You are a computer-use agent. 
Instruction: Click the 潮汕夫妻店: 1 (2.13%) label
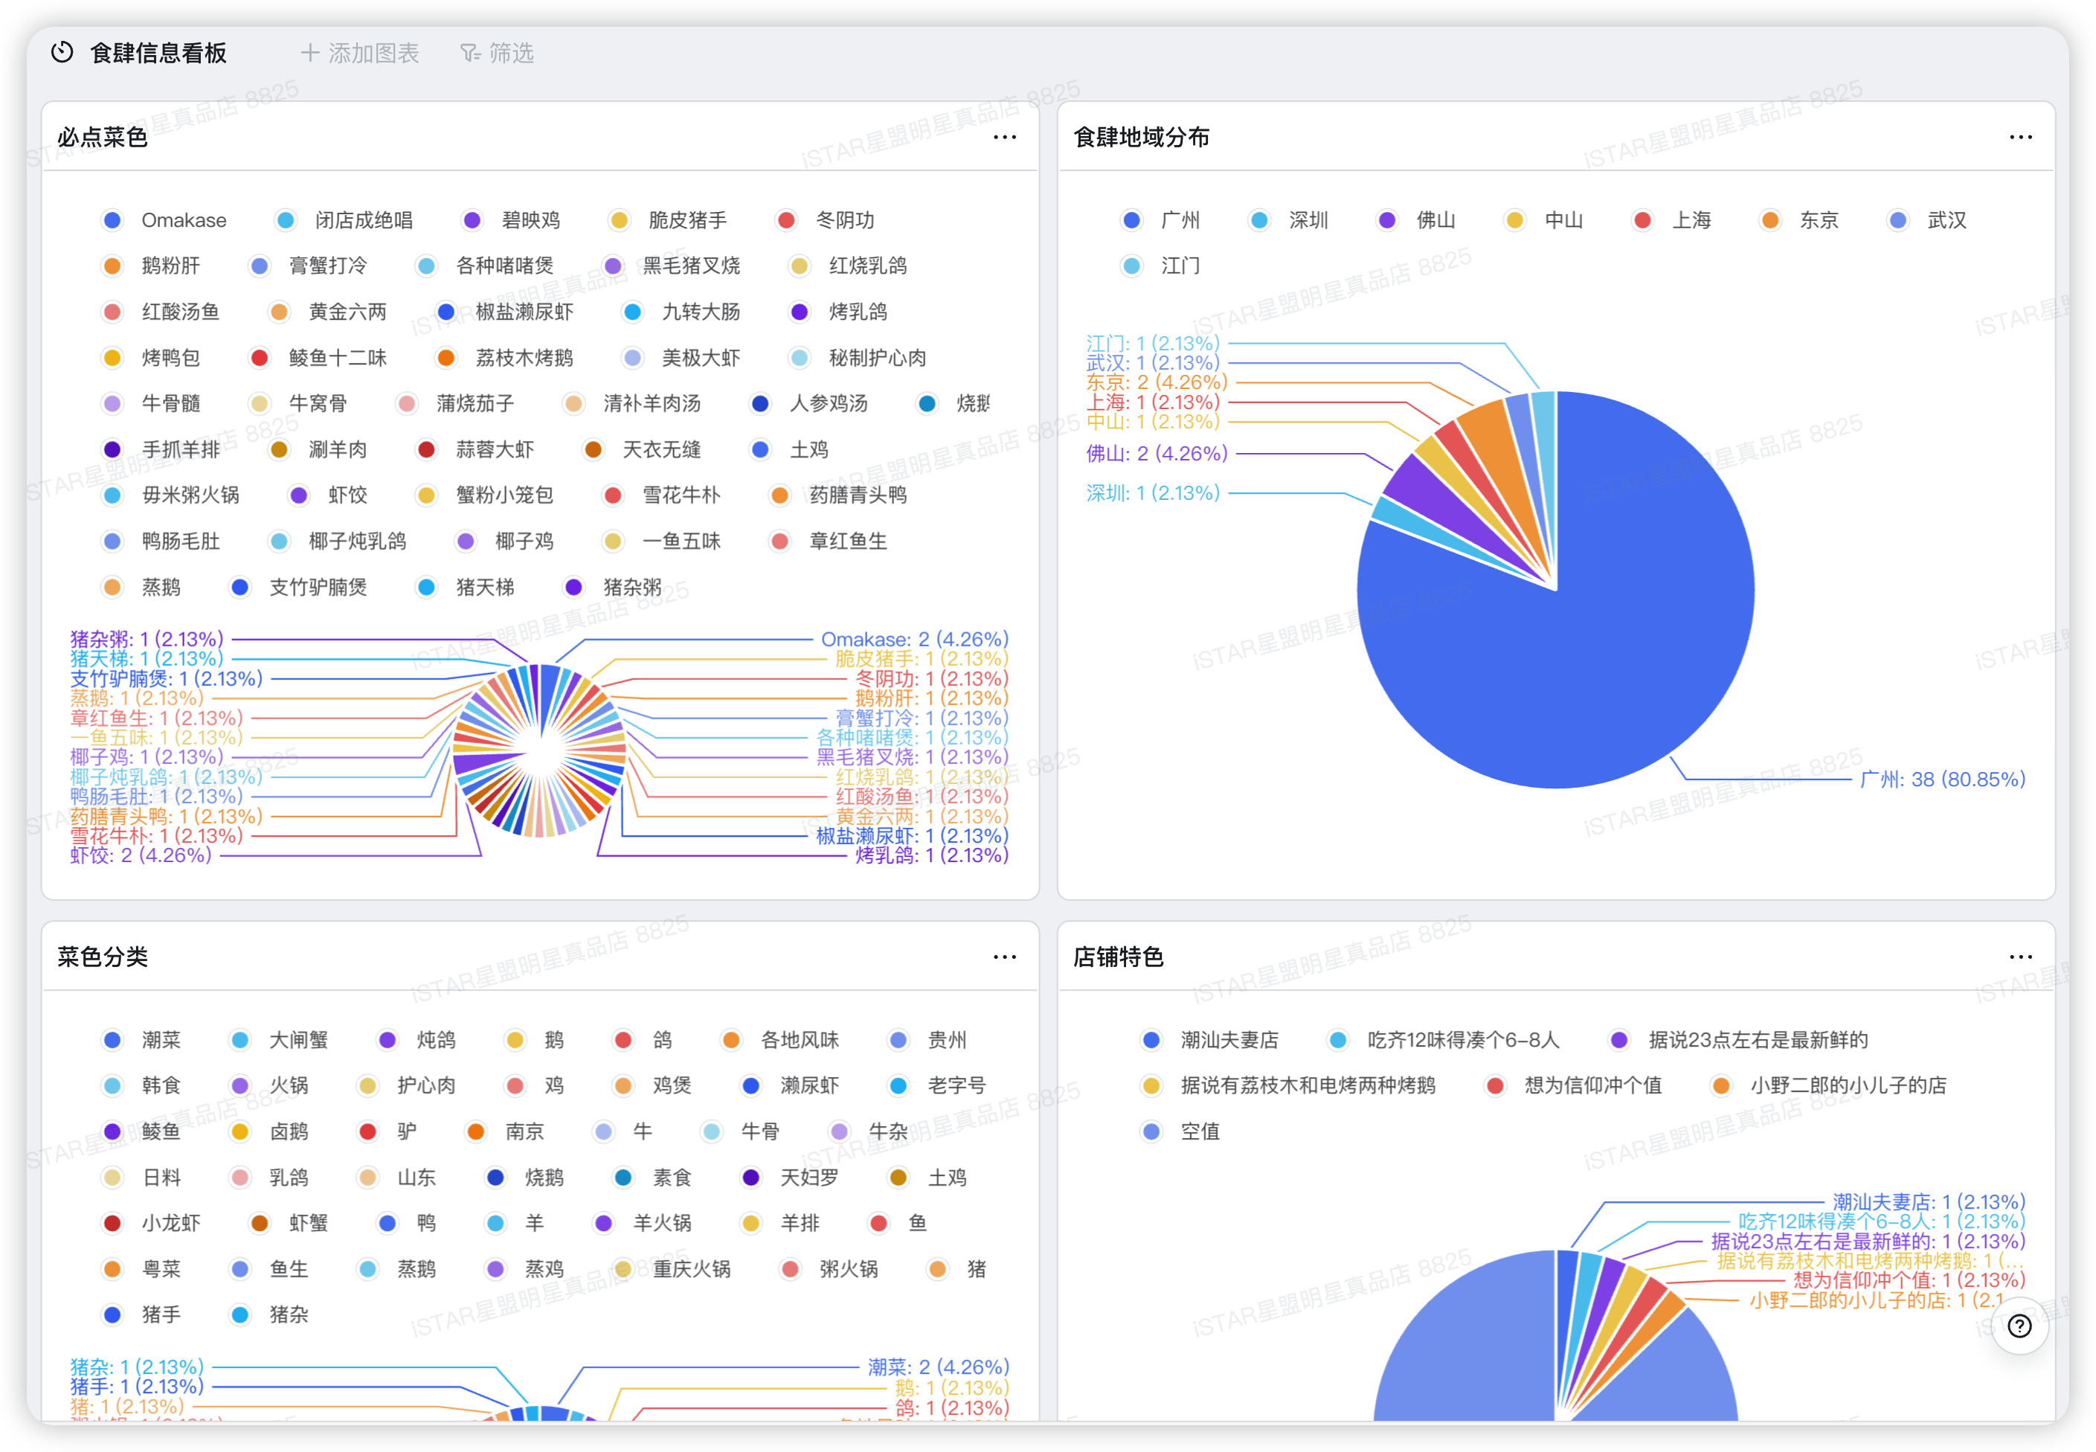click(1929, 1203)
